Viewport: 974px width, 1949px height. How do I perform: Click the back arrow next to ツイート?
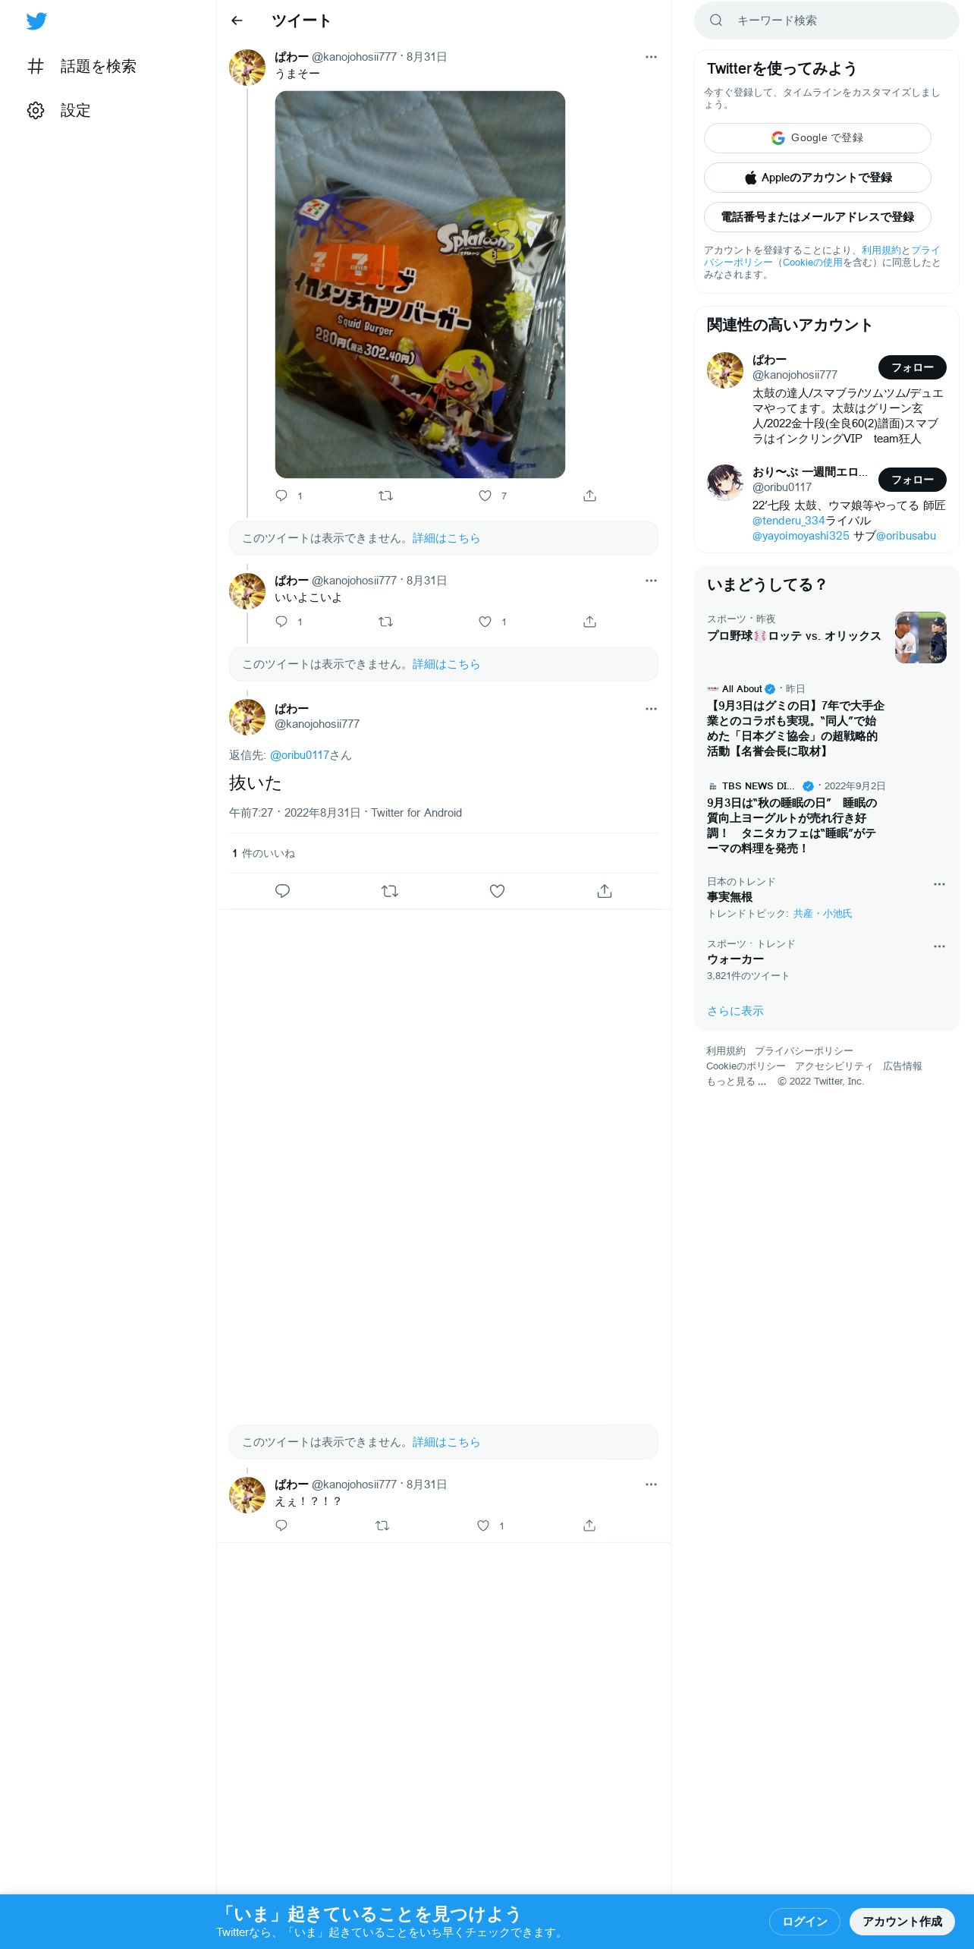[x=237, y=20]
